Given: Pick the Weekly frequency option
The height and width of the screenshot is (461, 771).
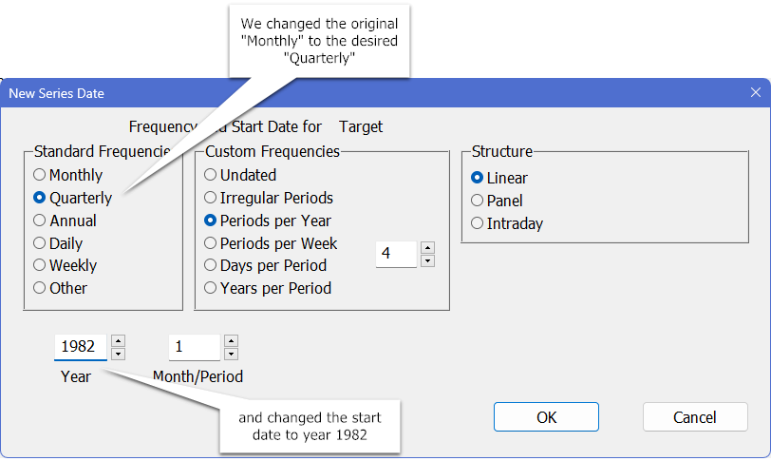Looking at the screenshot, I should [x=40, y=265].
